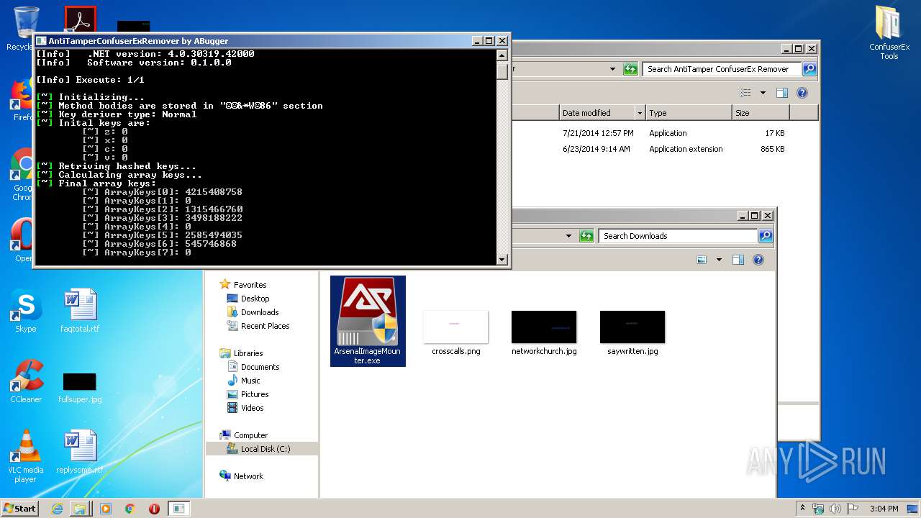This screenshot has width=921, height=518.
Task: Open view options dropdown in AntiTamper window
Action: 762,93
